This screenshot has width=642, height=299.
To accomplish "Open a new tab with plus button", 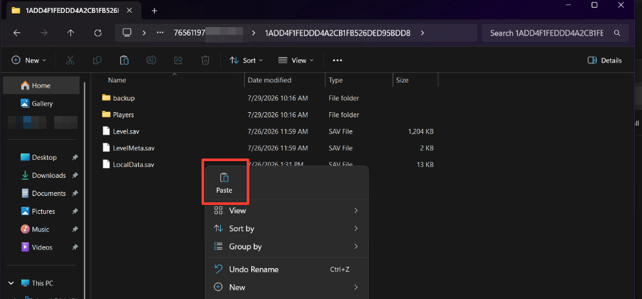I will 154,10.
